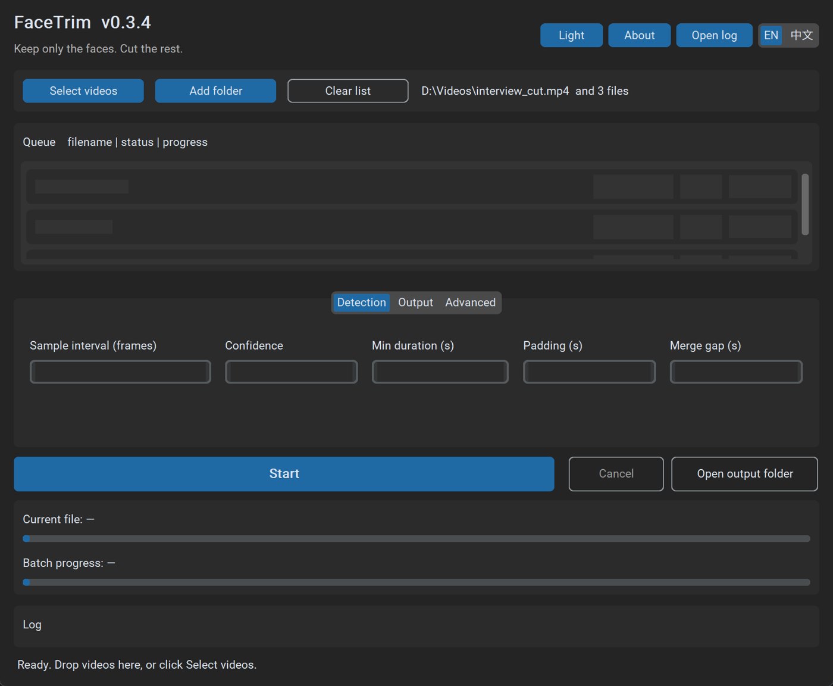Click the FaceTrim v0.3.4 title
The image size is (833, 686).
82,22
